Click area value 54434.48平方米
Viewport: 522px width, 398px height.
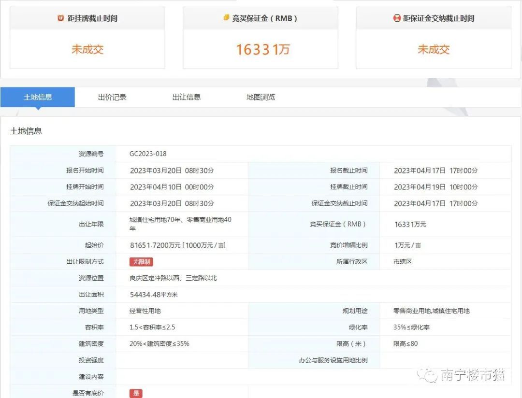coord(154,295)
